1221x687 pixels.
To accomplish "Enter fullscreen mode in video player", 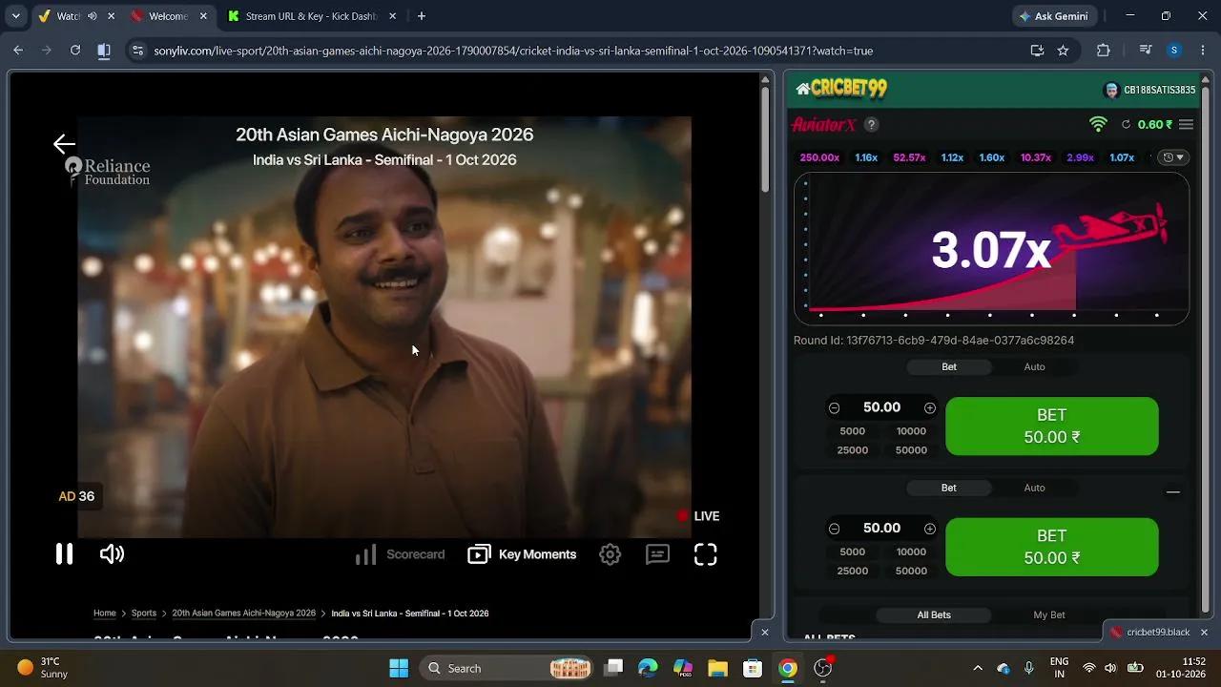I will [x=705, y=554].
